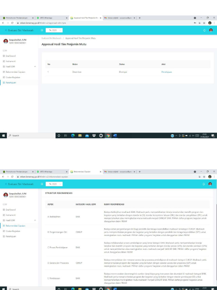Select 'Disetujui' status cell in Desember row

coord(123,72)
